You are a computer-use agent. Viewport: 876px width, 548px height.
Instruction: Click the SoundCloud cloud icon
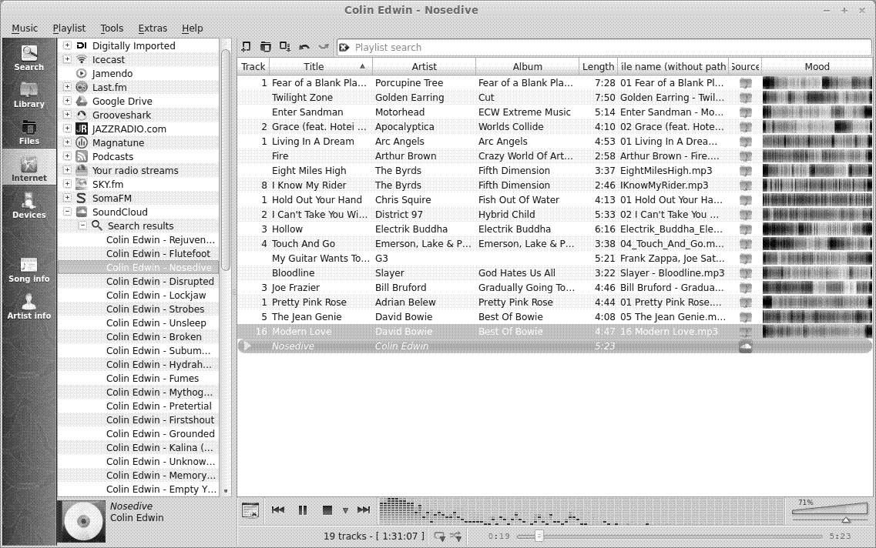(x=82, y=212)
